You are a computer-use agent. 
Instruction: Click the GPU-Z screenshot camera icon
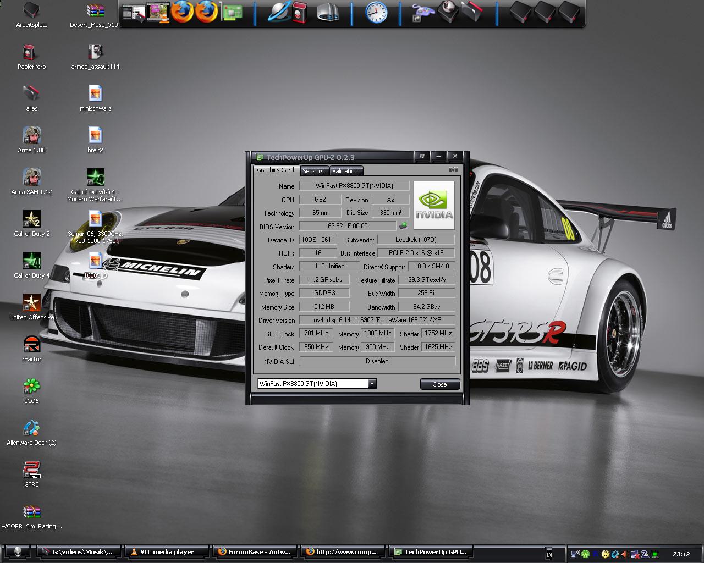click(453, 170)
